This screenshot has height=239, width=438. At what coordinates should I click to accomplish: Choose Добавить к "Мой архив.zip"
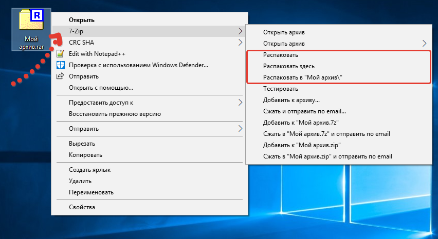(339, 145)
